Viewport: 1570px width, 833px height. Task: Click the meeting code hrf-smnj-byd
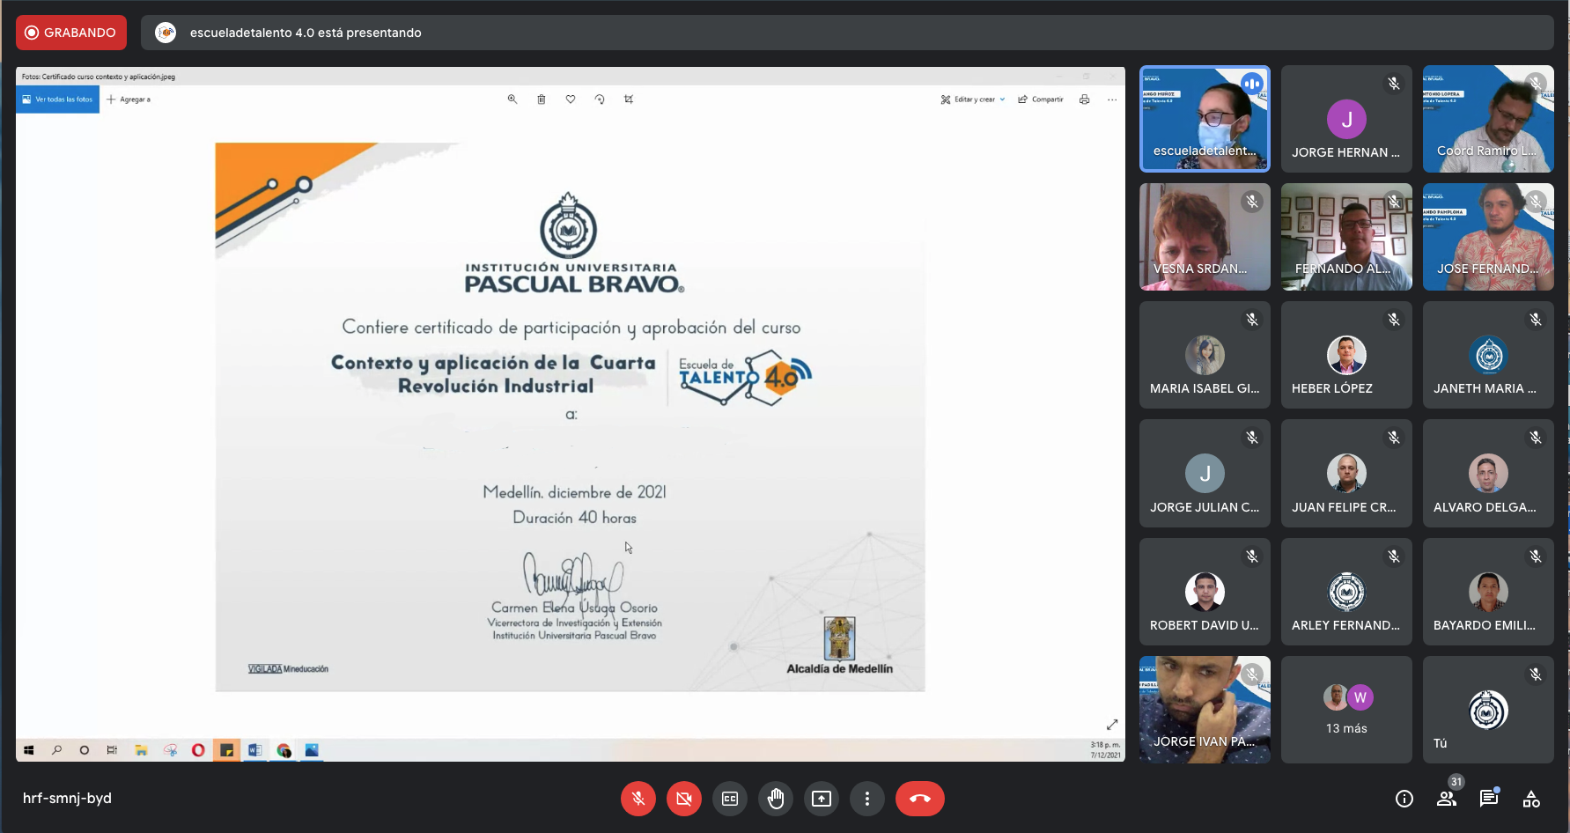(67, 799)
